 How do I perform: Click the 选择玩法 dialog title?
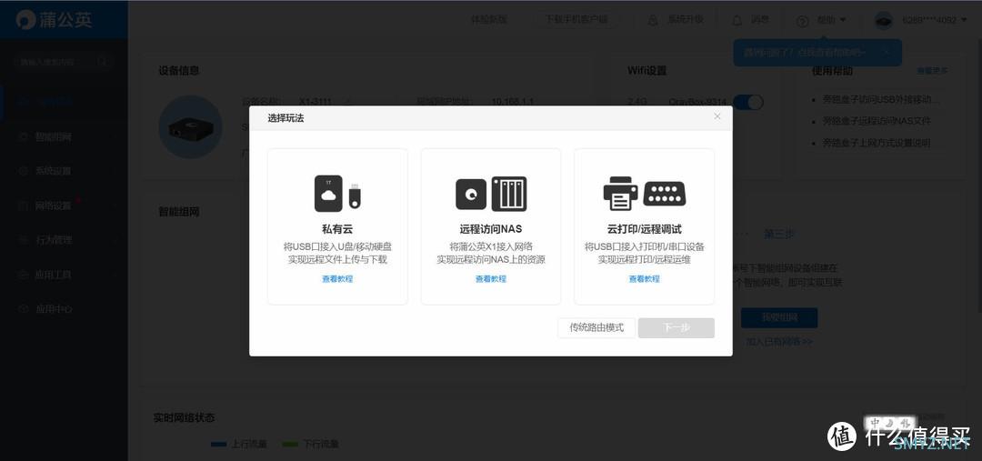pyautogui.click(x=286, y=118)
